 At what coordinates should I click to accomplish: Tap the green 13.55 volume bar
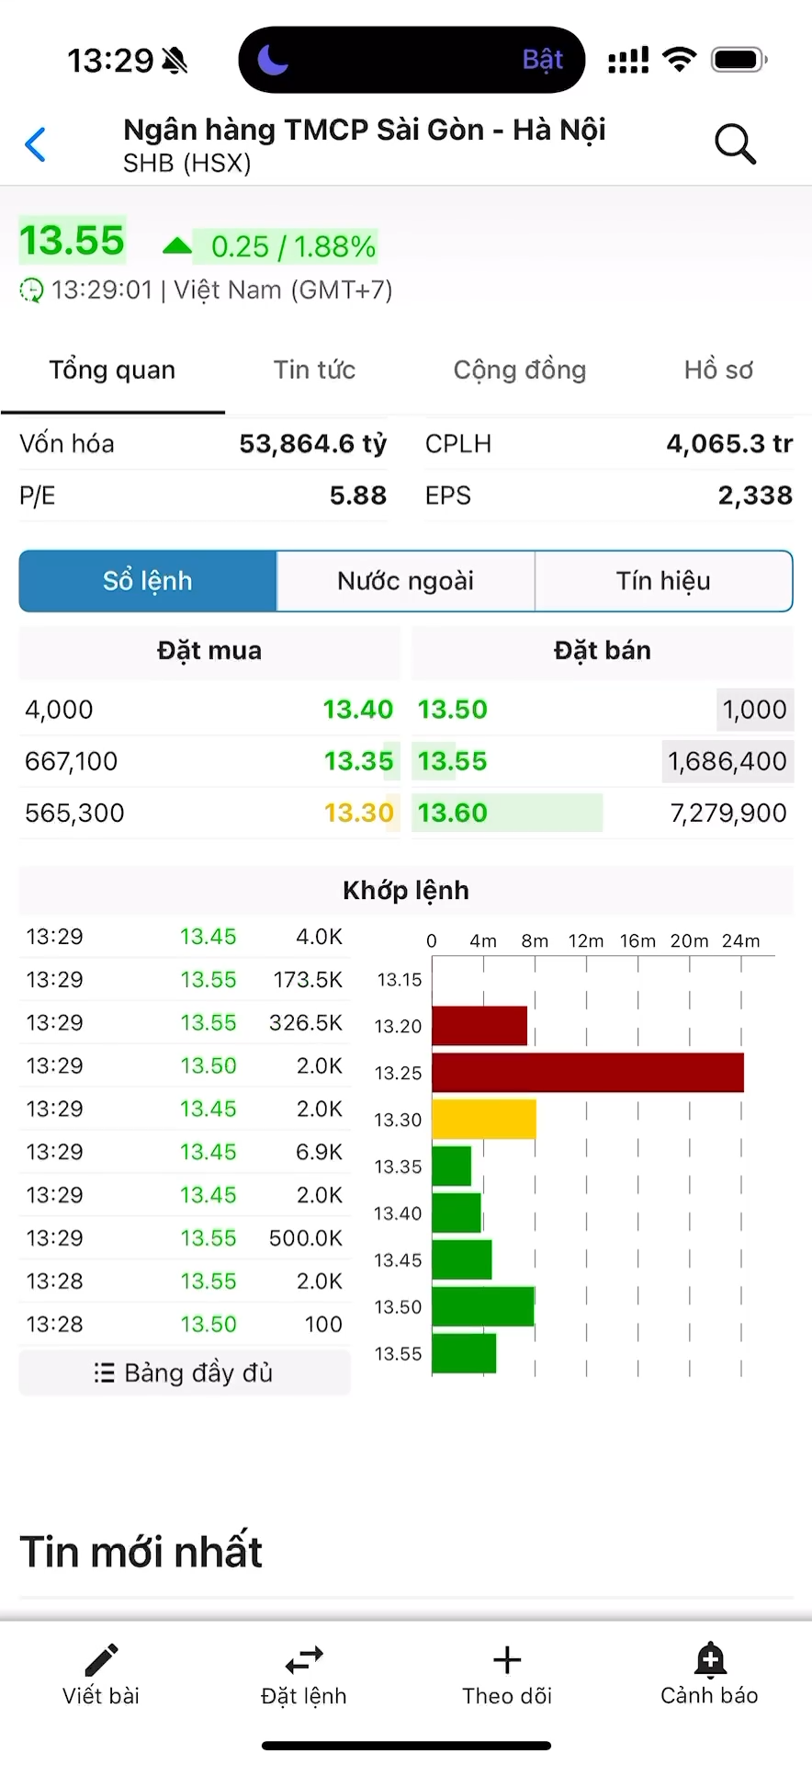pyautogui.click(x=464, y=1353)
